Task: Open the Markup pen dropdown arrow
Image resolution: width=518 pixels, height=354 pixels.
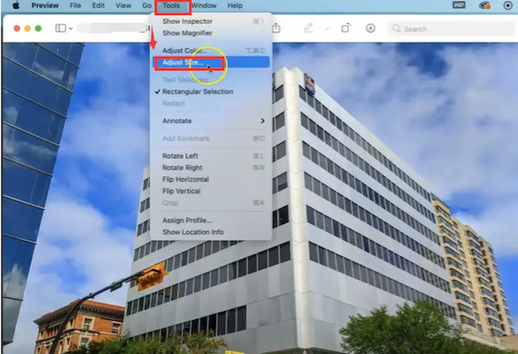Action: [327, 29]
